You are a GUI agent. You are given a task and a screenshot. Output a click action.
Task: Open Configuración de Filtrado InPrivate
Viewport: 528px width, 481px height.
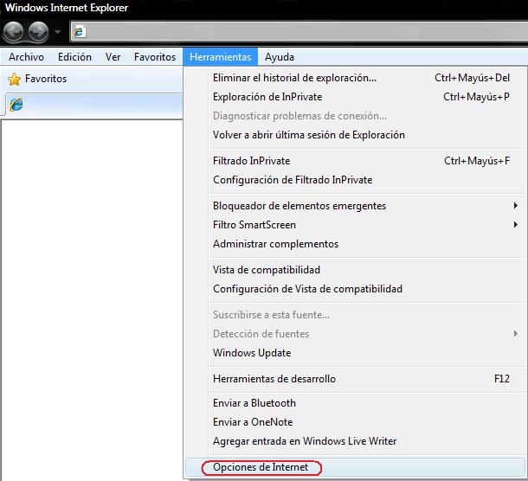(x=357, y=180)
